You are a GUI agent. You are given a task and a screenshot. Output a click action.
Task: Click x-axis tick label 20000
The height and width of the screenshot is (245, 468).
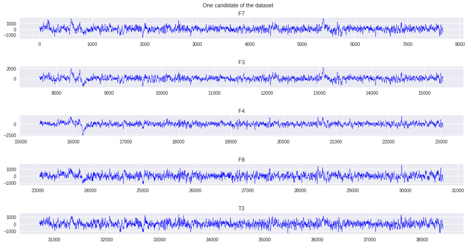(x=283, y=142)
